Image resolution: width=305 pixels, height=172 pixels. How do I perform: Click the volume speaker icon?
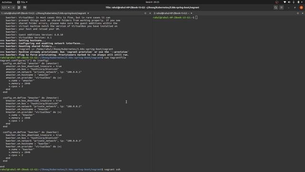289,2
